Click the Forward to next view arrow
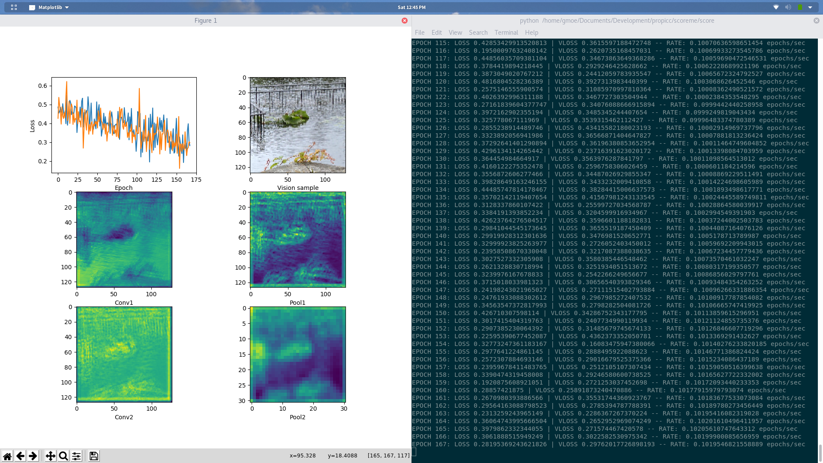Viewport: 823px width, 463px height. click(33, 456)
